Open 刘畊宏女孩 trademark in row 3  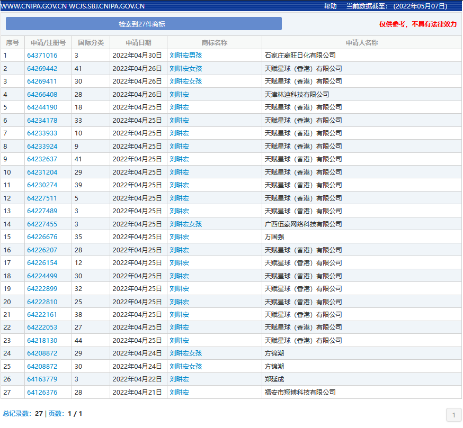coord(186,81)
